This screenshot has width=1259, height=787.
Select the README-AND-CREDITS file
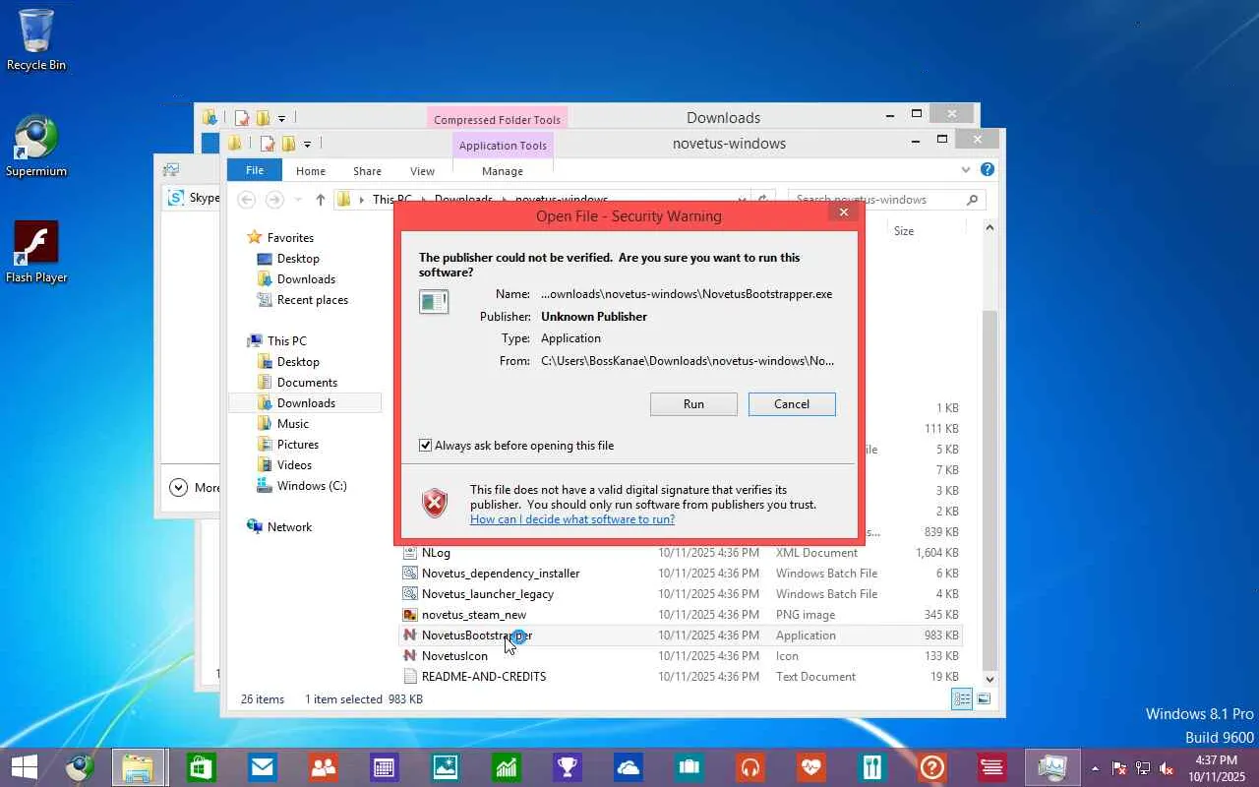(x=680, y=677)
